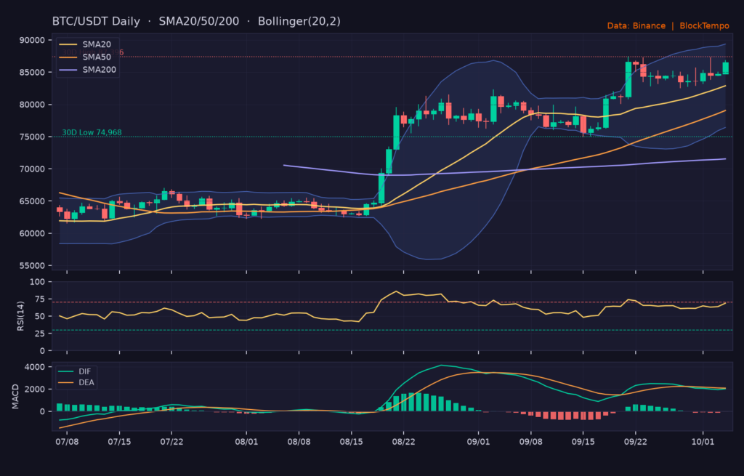Click the RSI(14) axis title

click(x=20, y=315)
